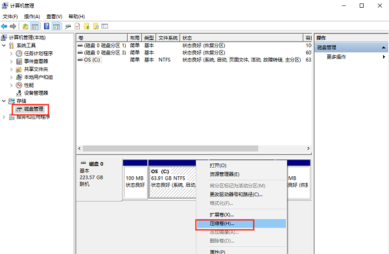Image resolution: width=389 pixels, height=254 pixels.
Task: Choose 属性(P) from the context menu
Action: point(217,251)
